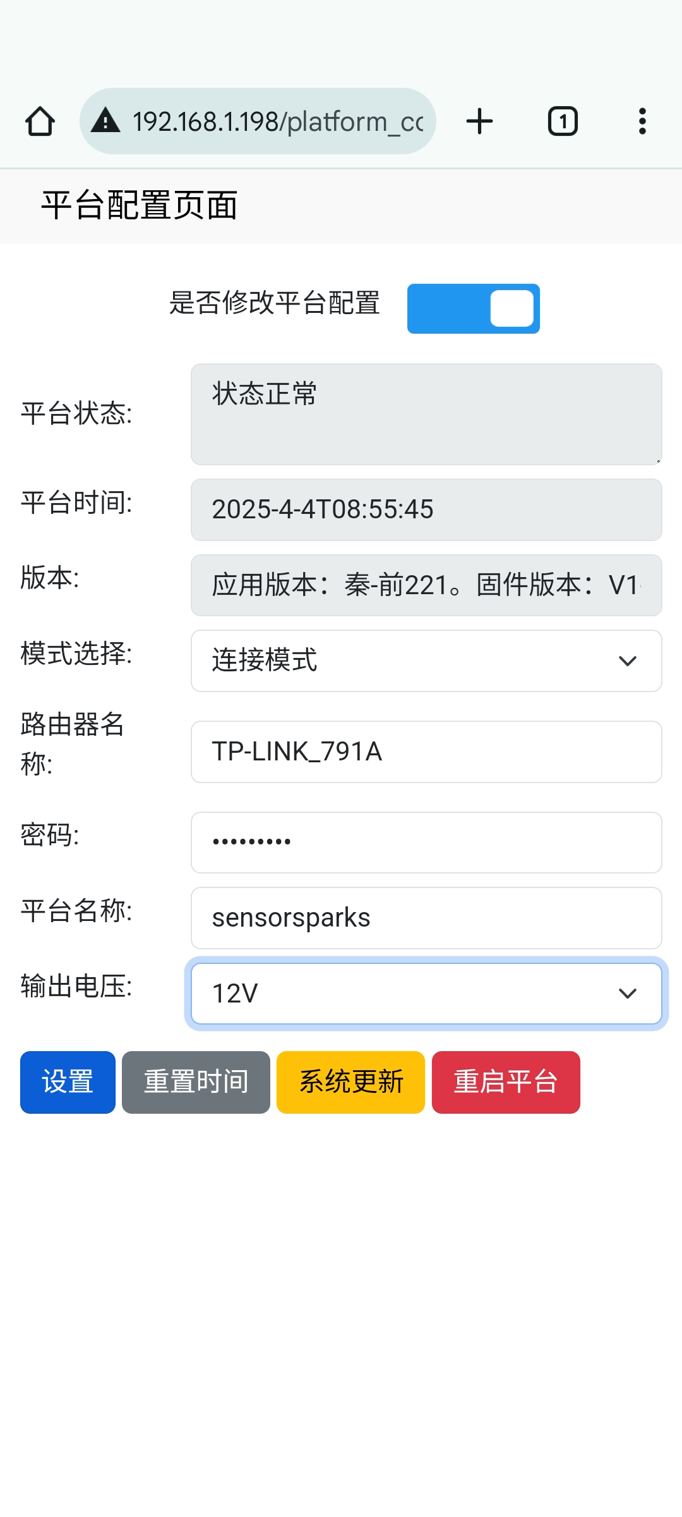The height and width of the screenshot is (1517, 682).
Task: Click the address bar with 192.168.1.198 URL
Action: pos(258,121)
